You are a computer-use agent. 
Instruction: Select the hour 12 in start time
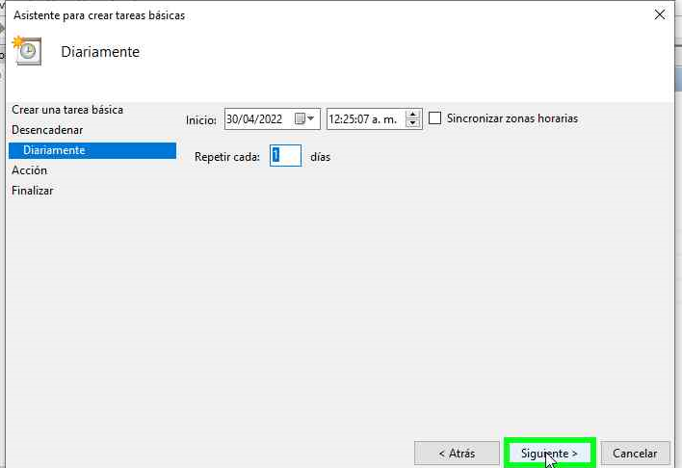336,119
